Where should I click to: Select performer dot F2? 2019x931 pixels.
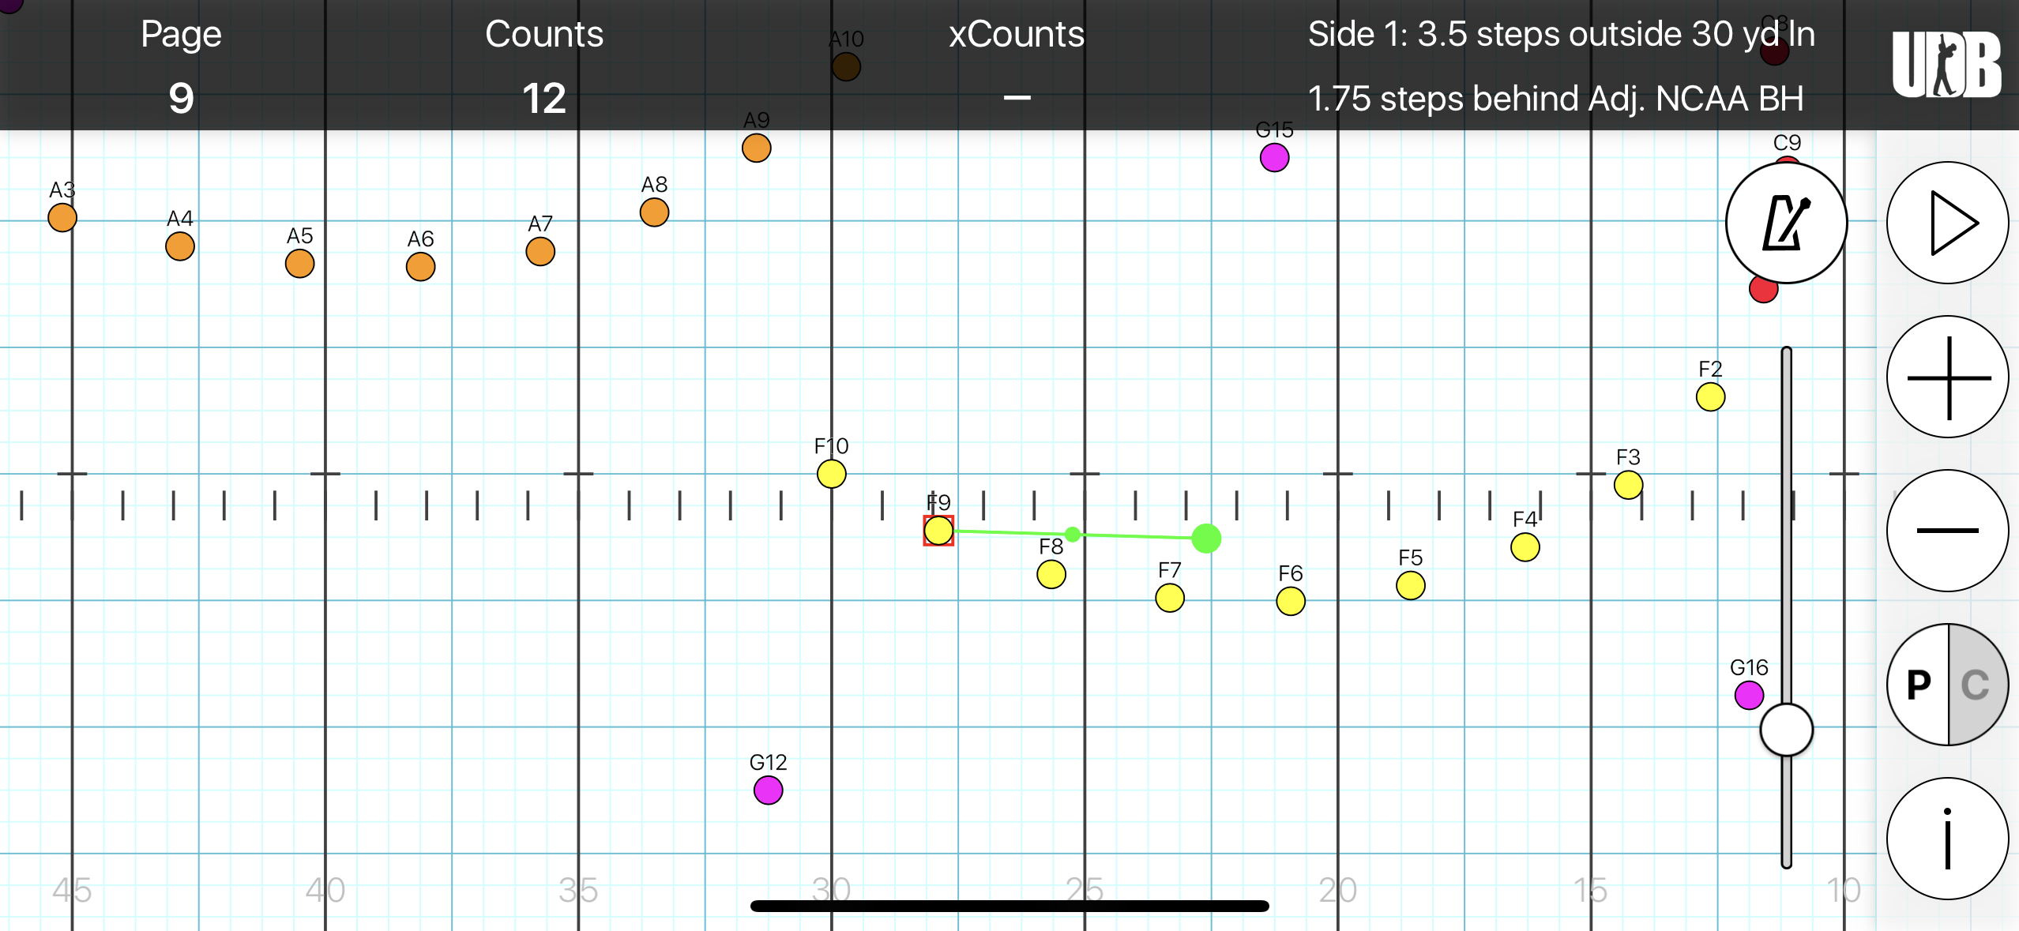coord(1711,397)
